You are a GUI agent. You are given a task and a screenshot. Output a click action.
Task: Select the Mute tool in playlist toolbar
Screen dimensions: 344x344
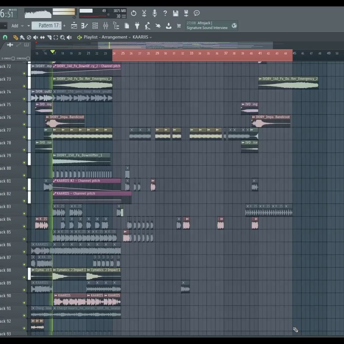tap(36, 37)
